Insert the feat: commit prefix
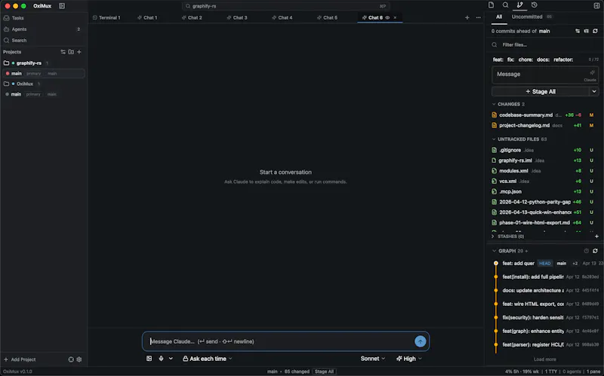Viewport: 604px width, 376px height. [x=498, y=60]
